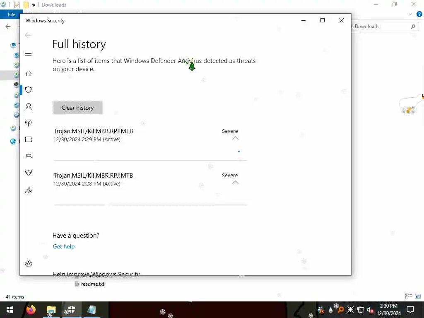Open the taskbar clock showing 2:30 PM
The width and height of the screenshot is (424, 318).
[389, 310]
